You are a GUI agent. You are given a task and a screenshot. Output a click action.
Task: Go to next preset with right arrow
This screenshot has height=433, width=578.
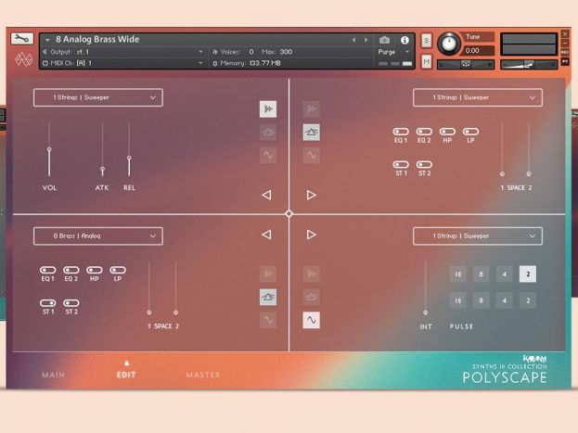tap(366, 40)
